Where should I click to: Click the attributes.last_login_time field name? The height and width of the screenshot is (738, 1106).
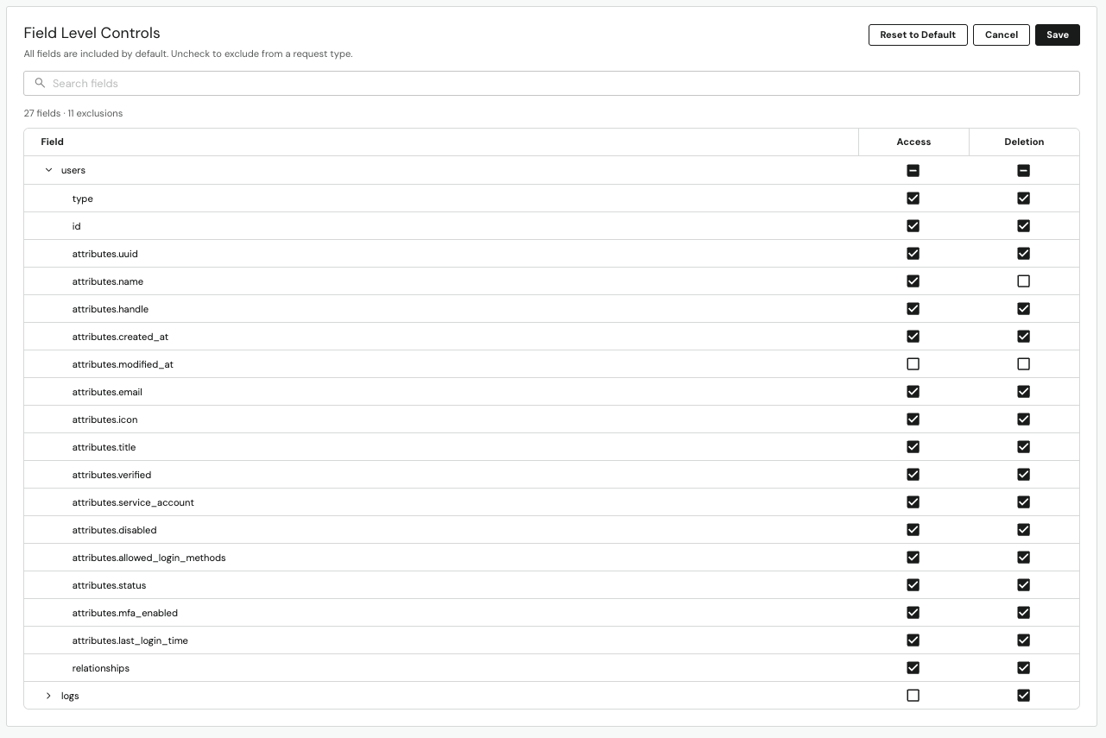tap(130, 640)
